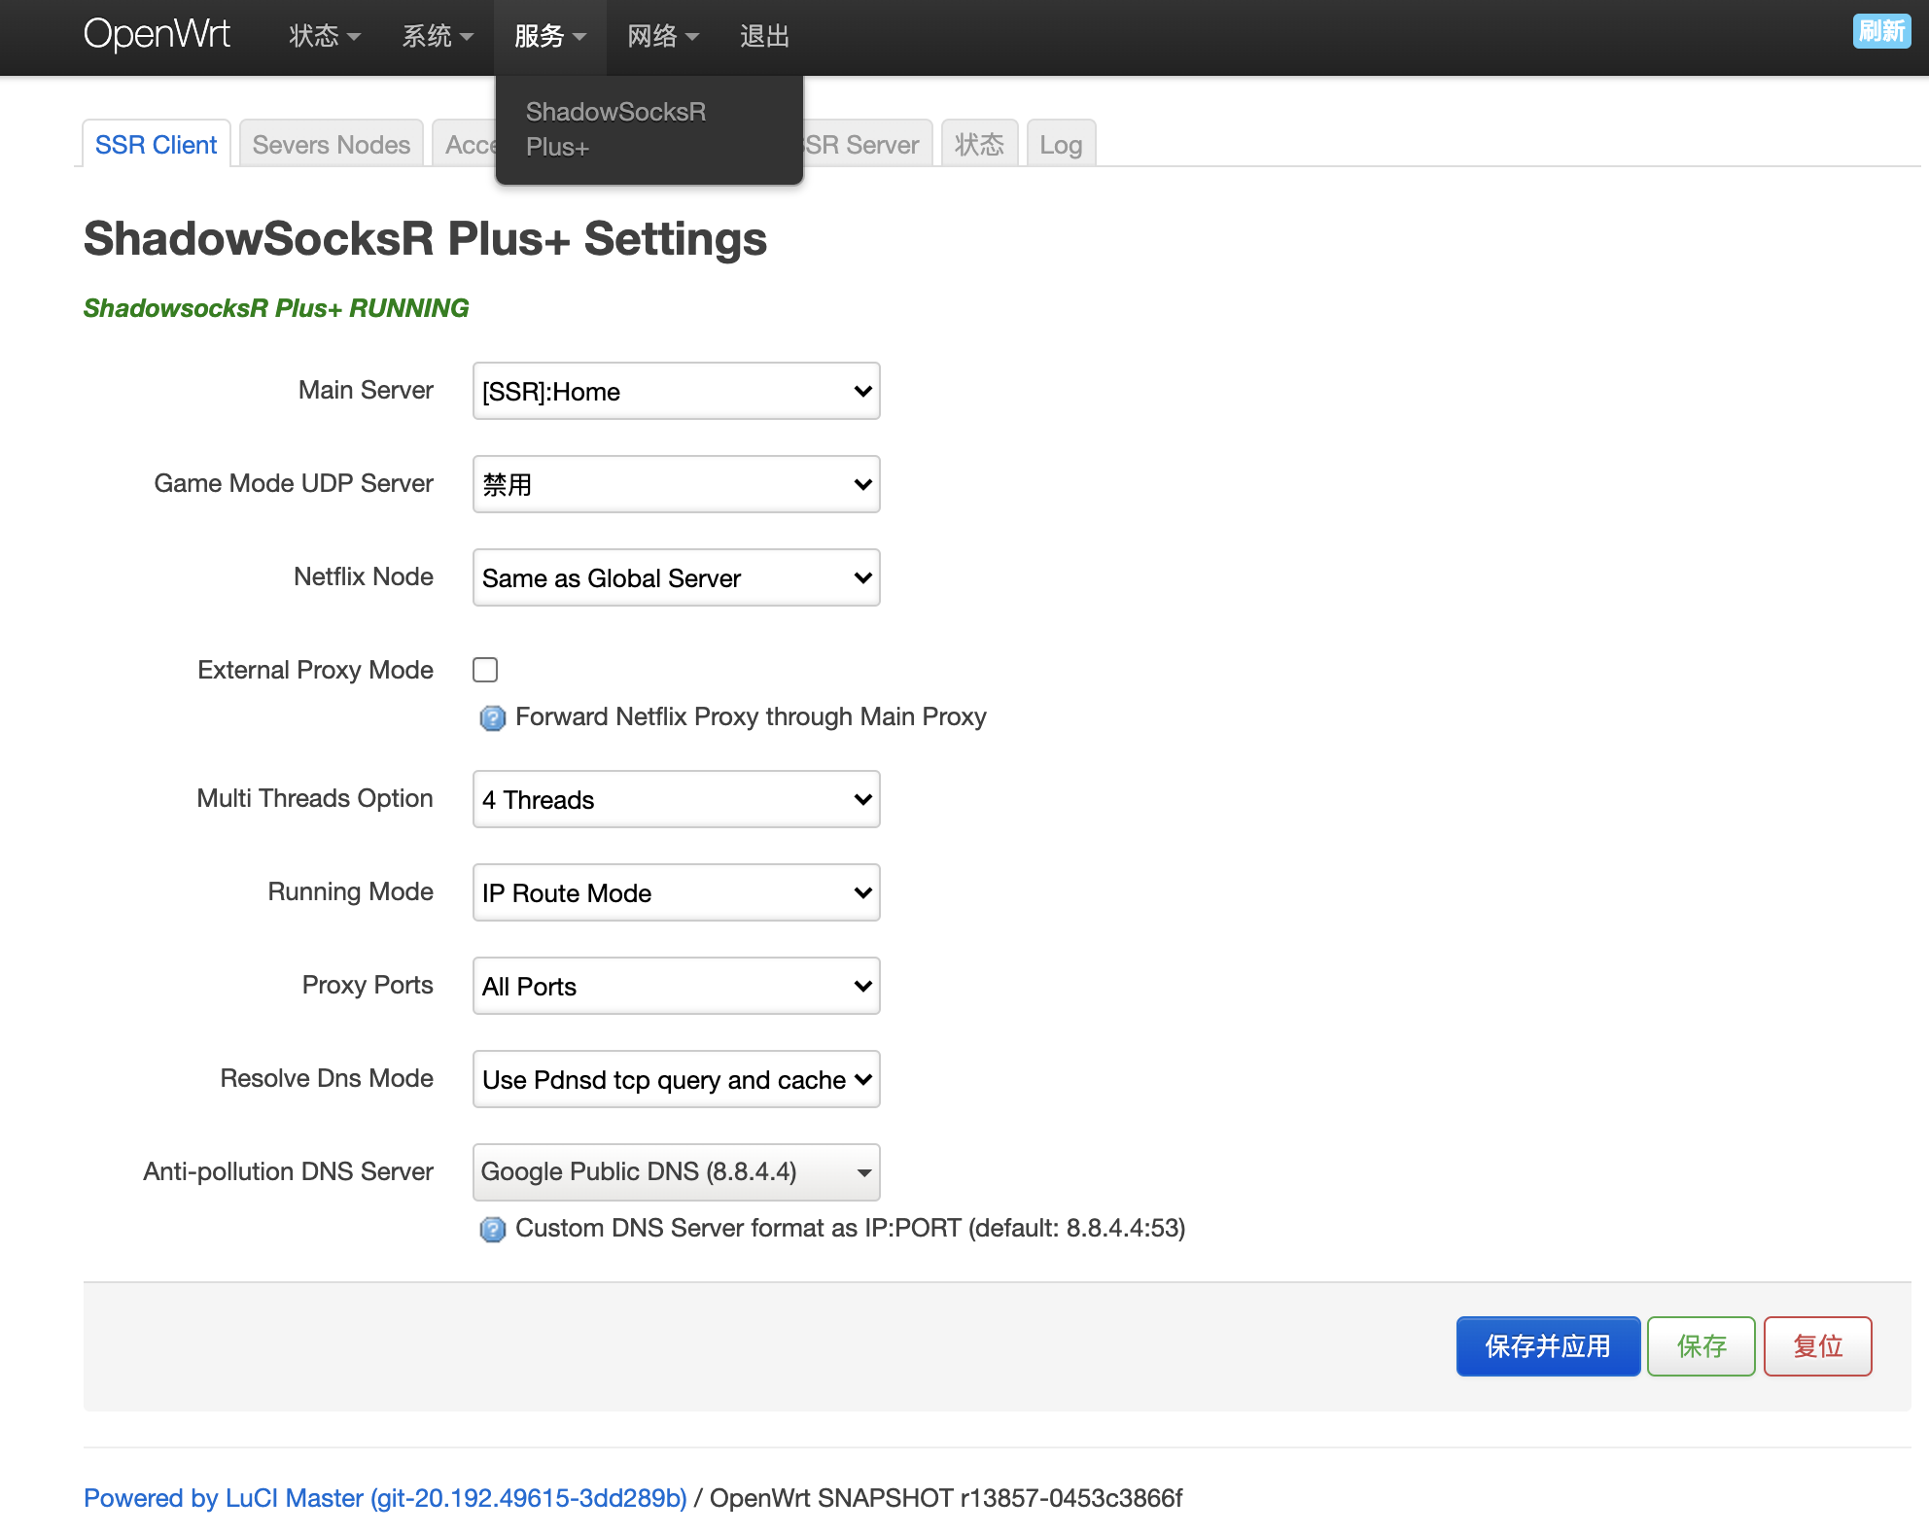Click the 复位 reset button
Screen dimensions: 1929x1534
click(1818, 1346)
